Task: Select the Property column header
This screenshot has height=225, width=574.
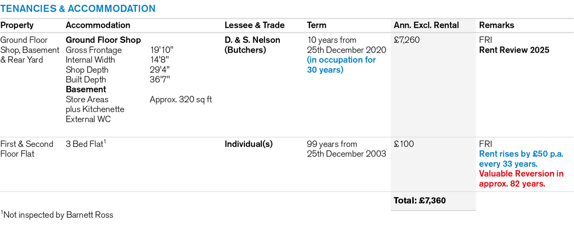Action: tap(17, 25)
